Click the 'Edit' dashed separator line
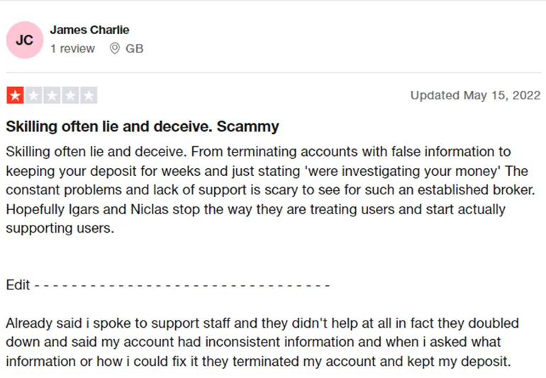Viewport: 546px width, 378px height. (x=168, y=285)
